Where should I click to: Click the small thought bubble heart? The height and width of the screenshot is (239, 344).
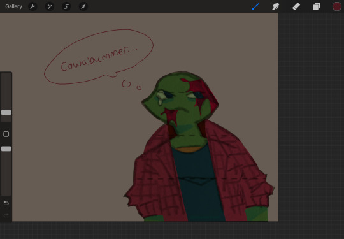[x=126, y=84]
